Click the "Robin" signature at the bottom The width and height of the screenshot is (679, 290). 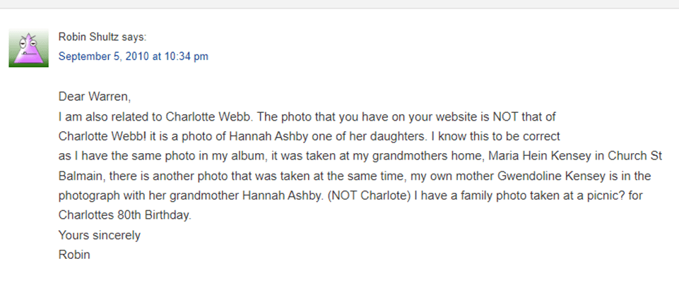tap(74, 255)
